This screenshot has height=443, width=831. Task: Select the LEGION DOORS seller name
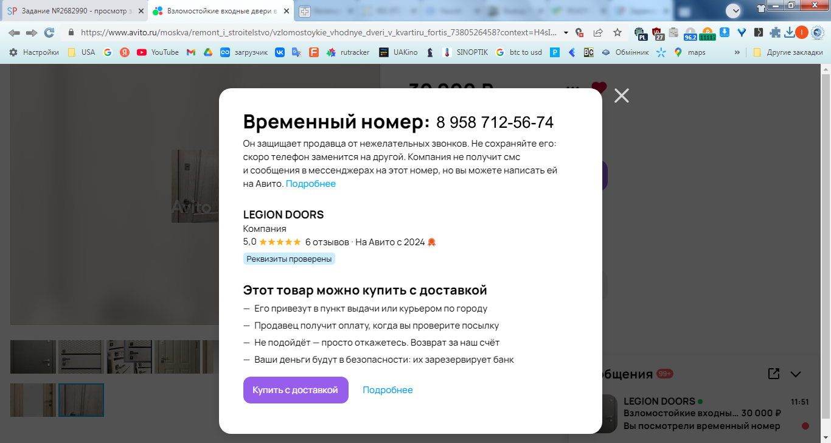point(283,215)
